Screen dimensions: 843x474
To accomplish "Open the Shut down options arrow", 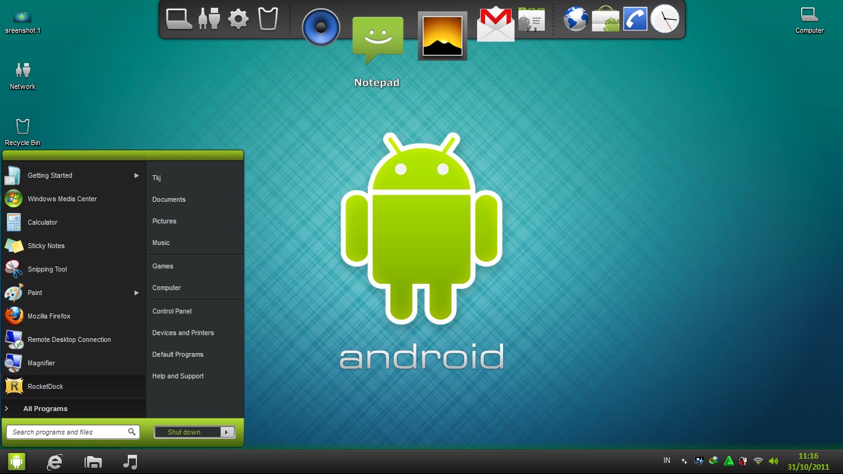I will [x=228, y=432].
